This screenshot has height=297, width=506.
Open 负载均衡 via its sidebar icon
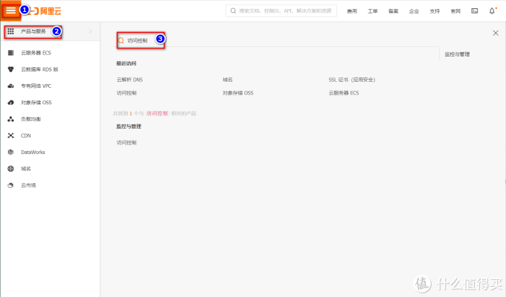coord(10,119)
